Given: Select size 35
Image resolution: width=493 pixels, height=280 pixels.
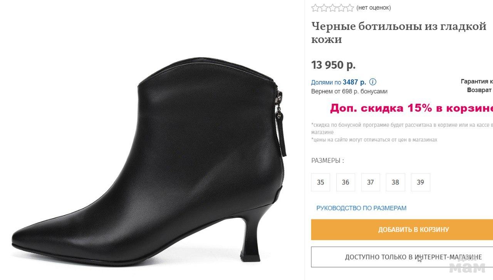Looking at the screenshot, I should [320, 182].
